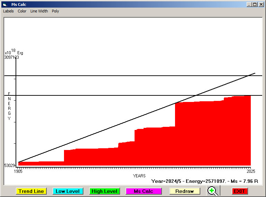Click the red EXIT button

tap(239, 191)
